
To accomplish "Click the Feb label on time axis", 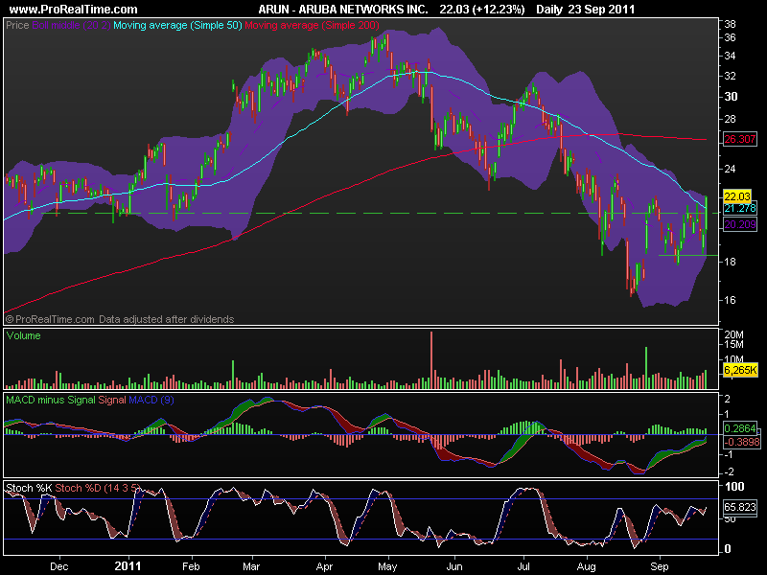I will pyautogui.click(x=191, y=566).
